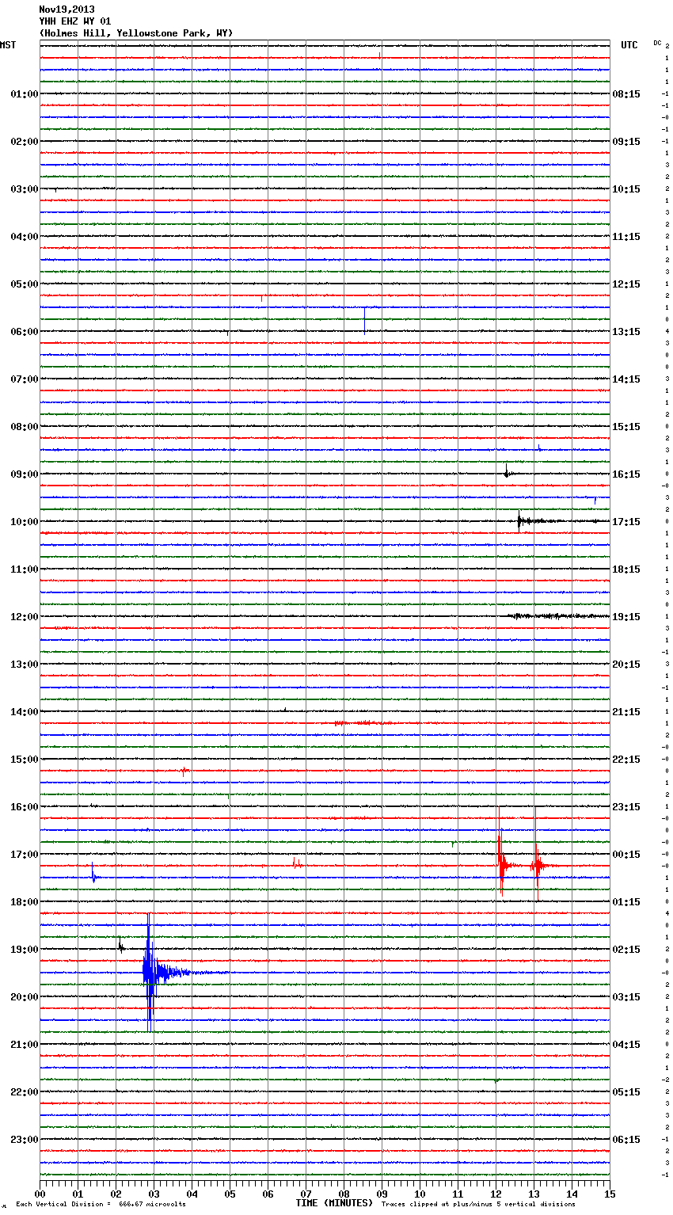Click the date label Nov19,2013
Viewport: 673px width, 1215px height.
[67, 10]
